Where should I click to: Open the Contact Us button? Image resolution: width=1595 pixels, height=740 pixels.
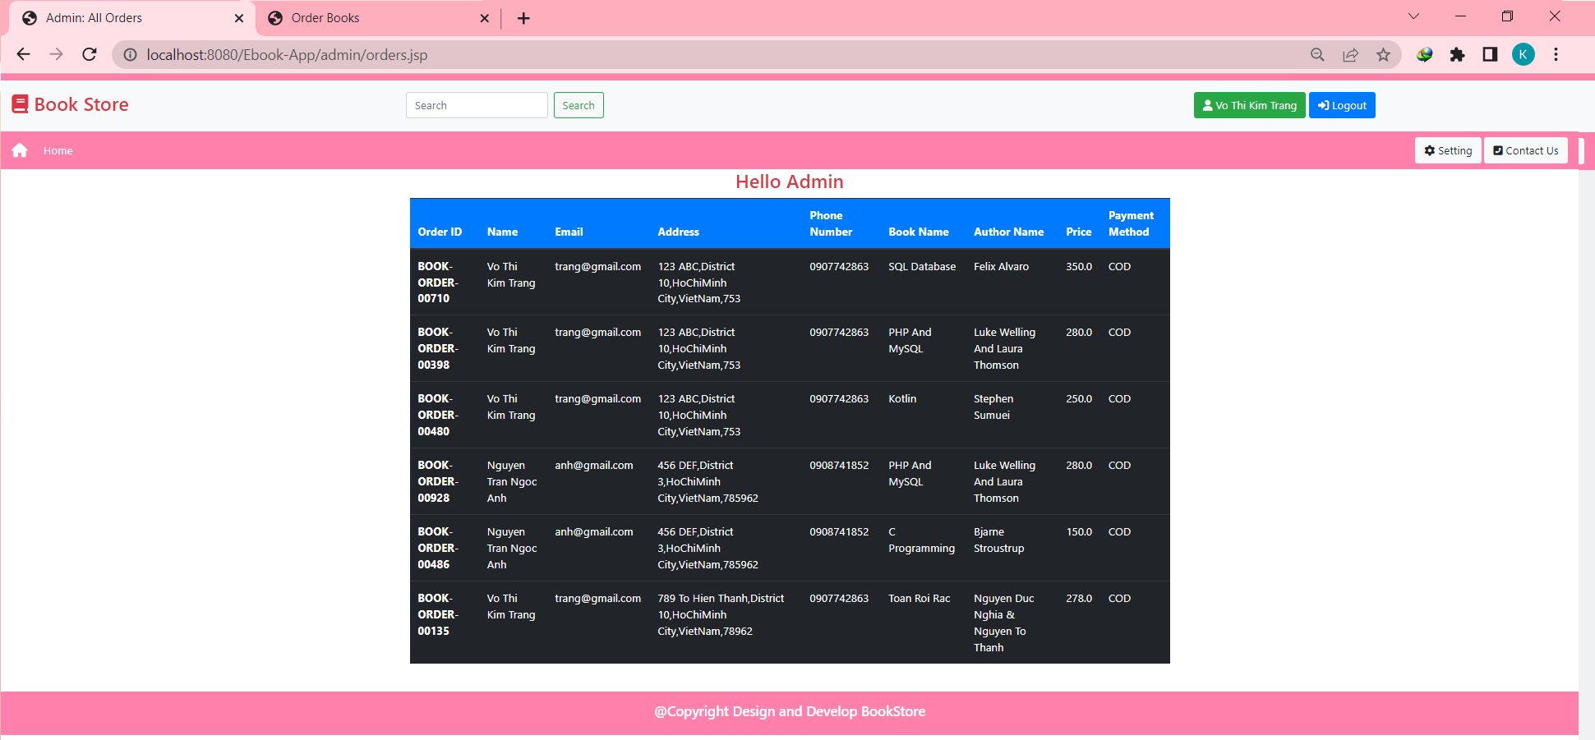point(1526,150)
